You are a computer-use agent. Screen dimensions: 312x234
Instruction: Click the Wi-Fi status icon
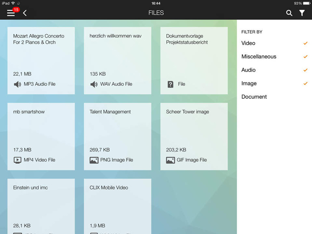13,3
